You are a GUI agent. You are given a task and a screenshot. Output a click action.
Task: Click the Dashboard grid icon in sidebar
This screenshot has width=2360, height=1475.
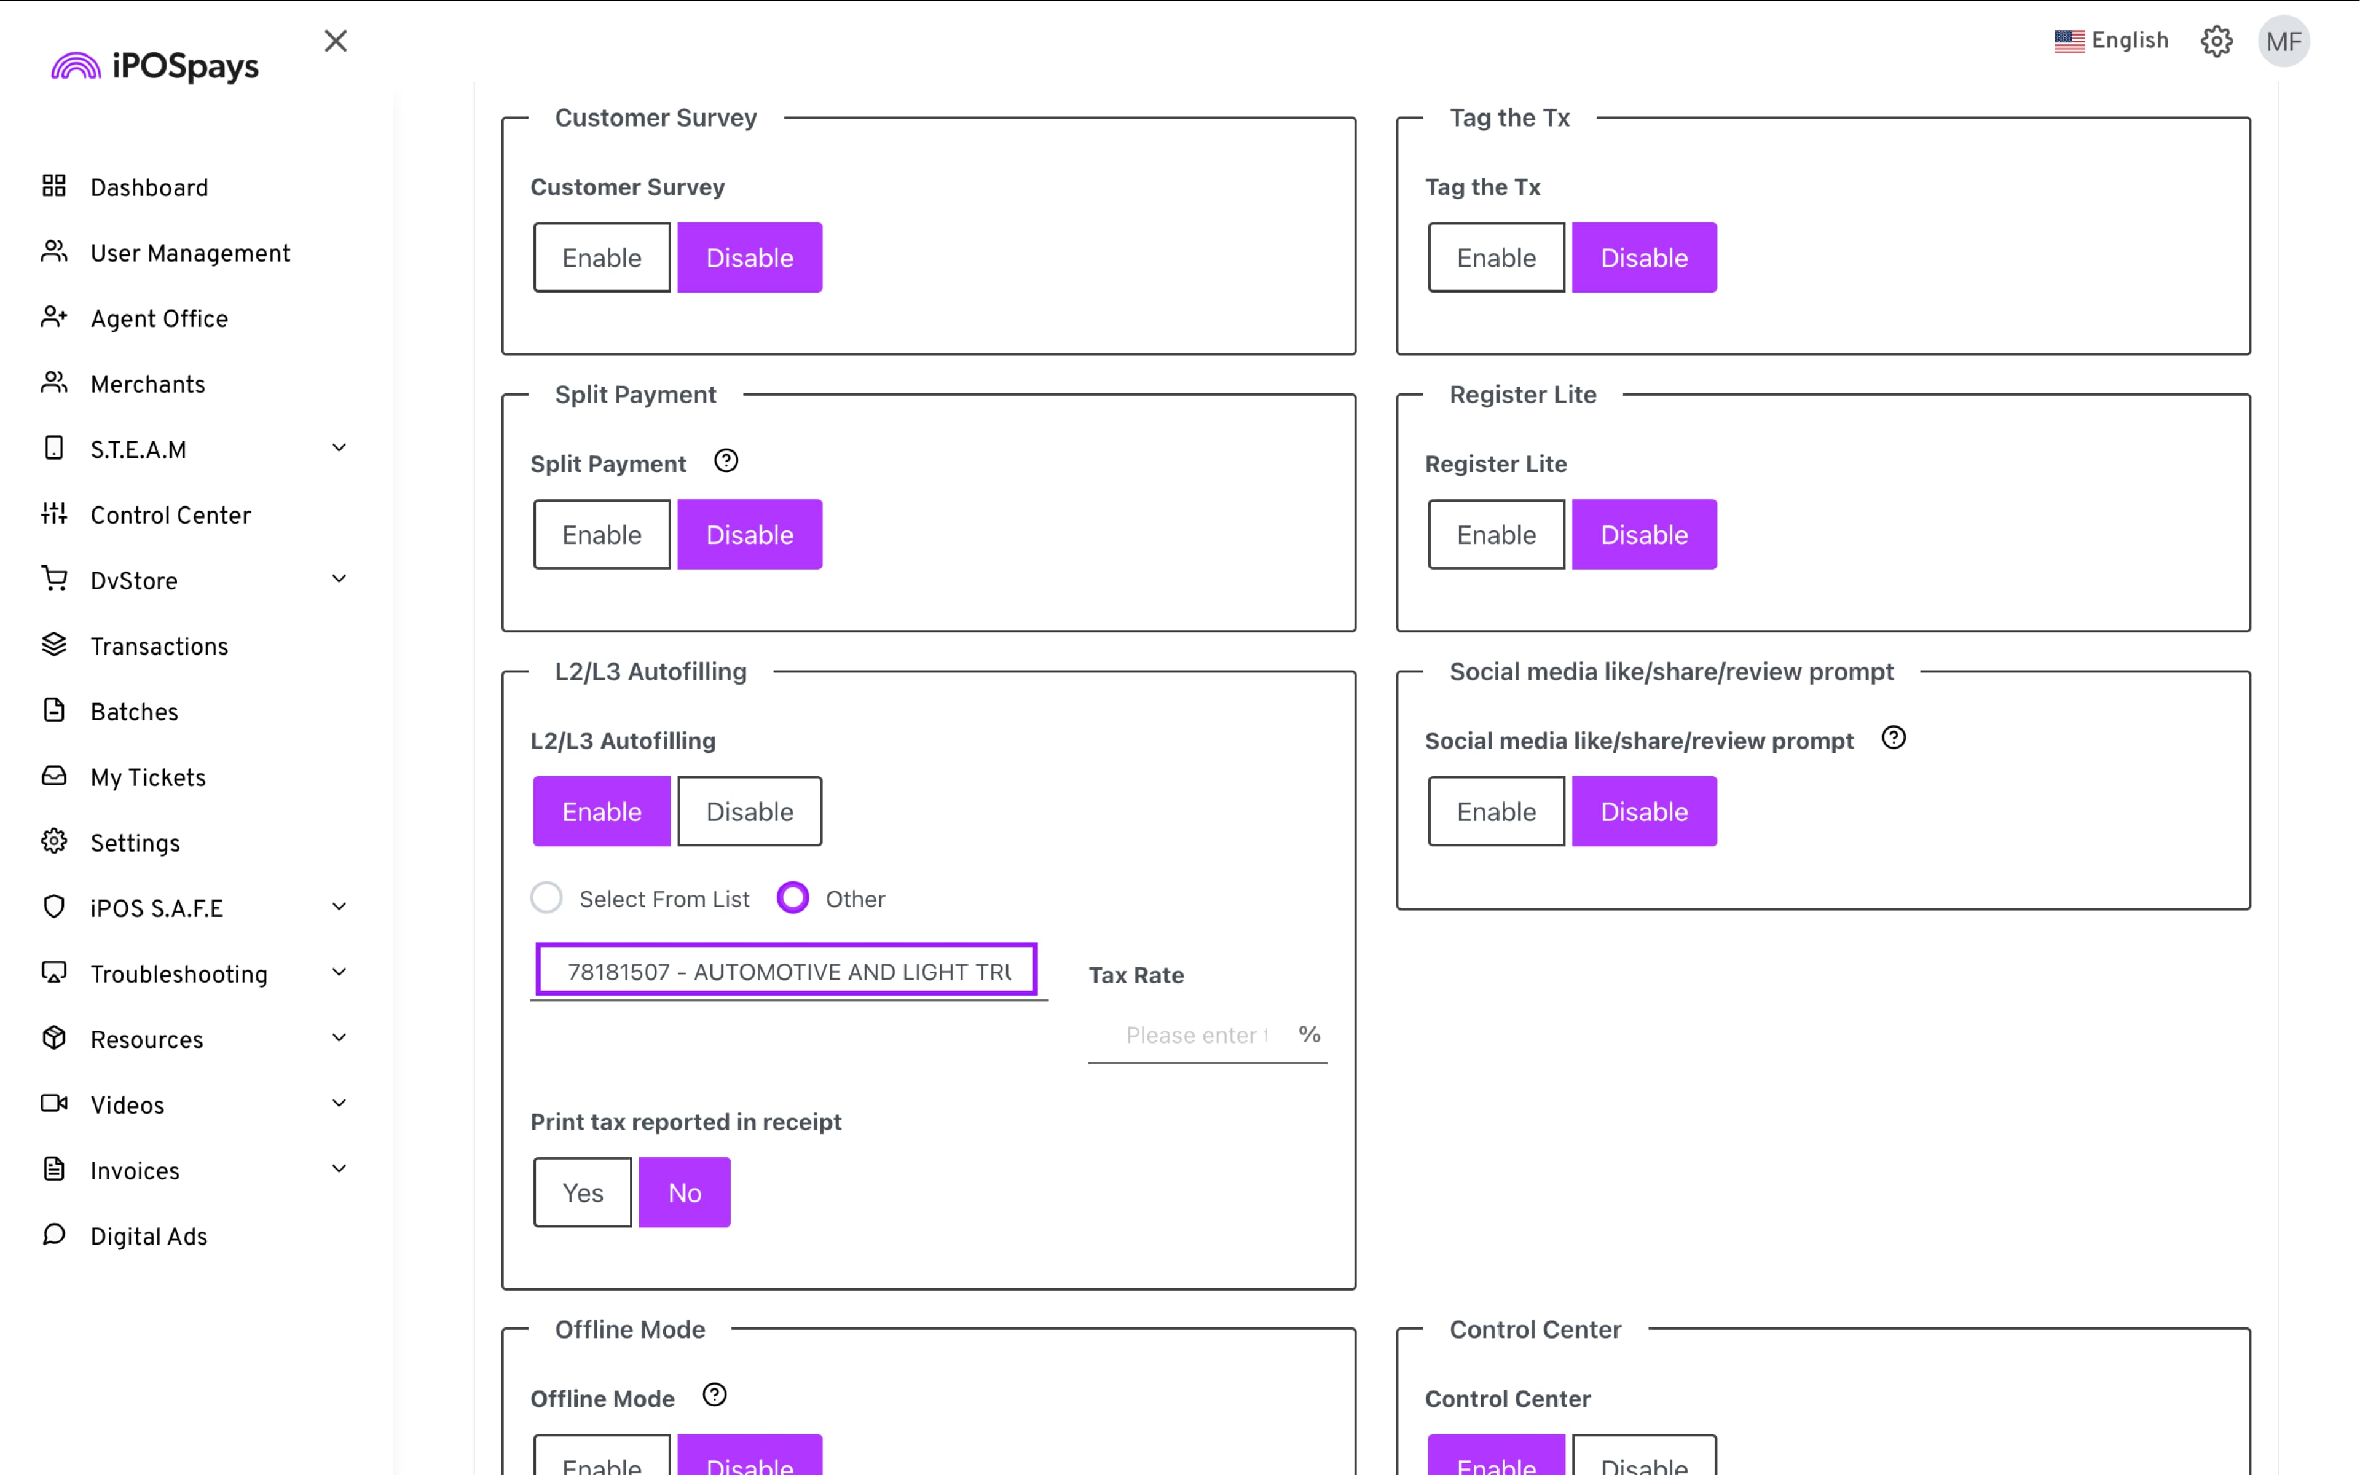pyautogui.click(x=53, y=186)
